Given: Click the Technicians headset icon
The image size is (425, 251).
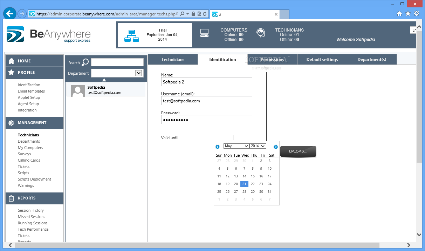Looking at the screenshot, I should pos(260,33).
